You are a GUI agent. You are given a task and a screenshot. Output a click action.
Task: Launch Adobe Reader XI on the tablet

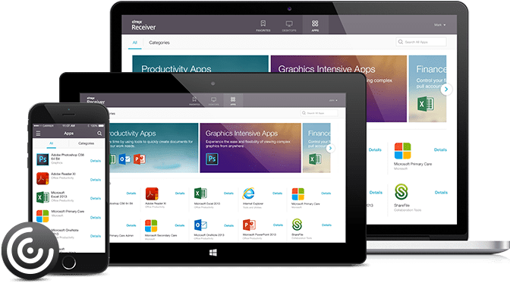pos(152,193)
